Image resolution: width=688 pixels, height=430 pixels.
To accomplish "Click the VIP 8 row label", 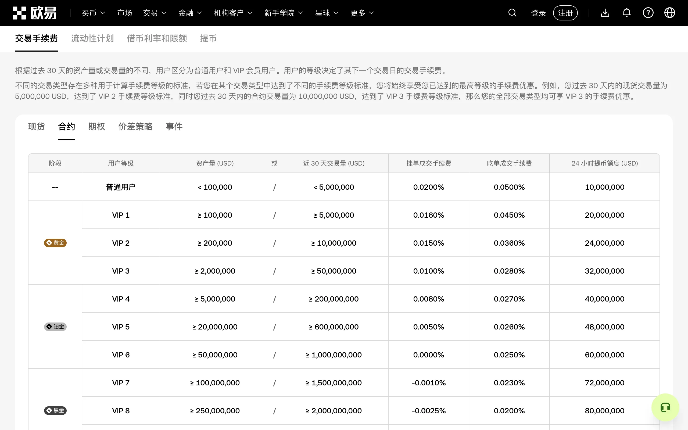I will pyautogui.click(x=121, y=411).
